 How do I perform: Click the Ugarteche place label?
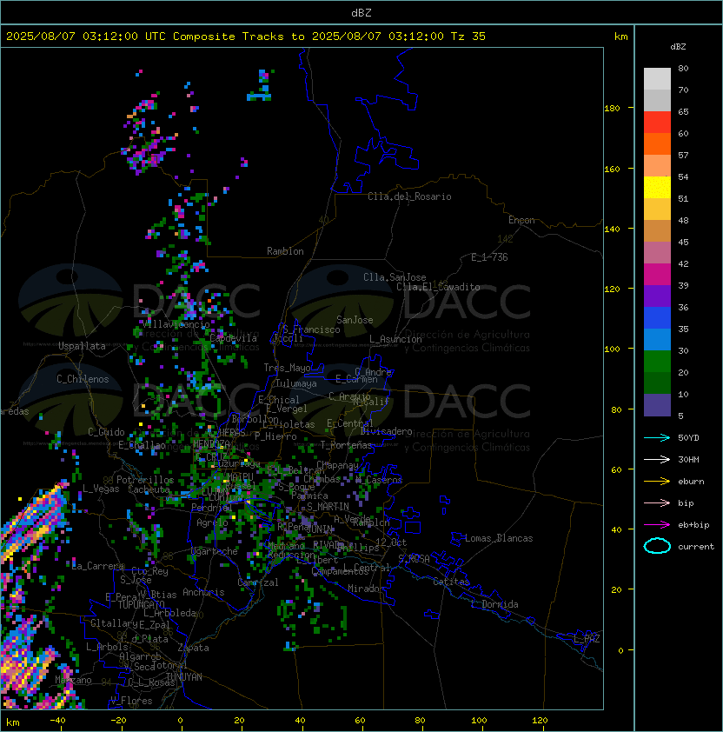coord(215,551)
